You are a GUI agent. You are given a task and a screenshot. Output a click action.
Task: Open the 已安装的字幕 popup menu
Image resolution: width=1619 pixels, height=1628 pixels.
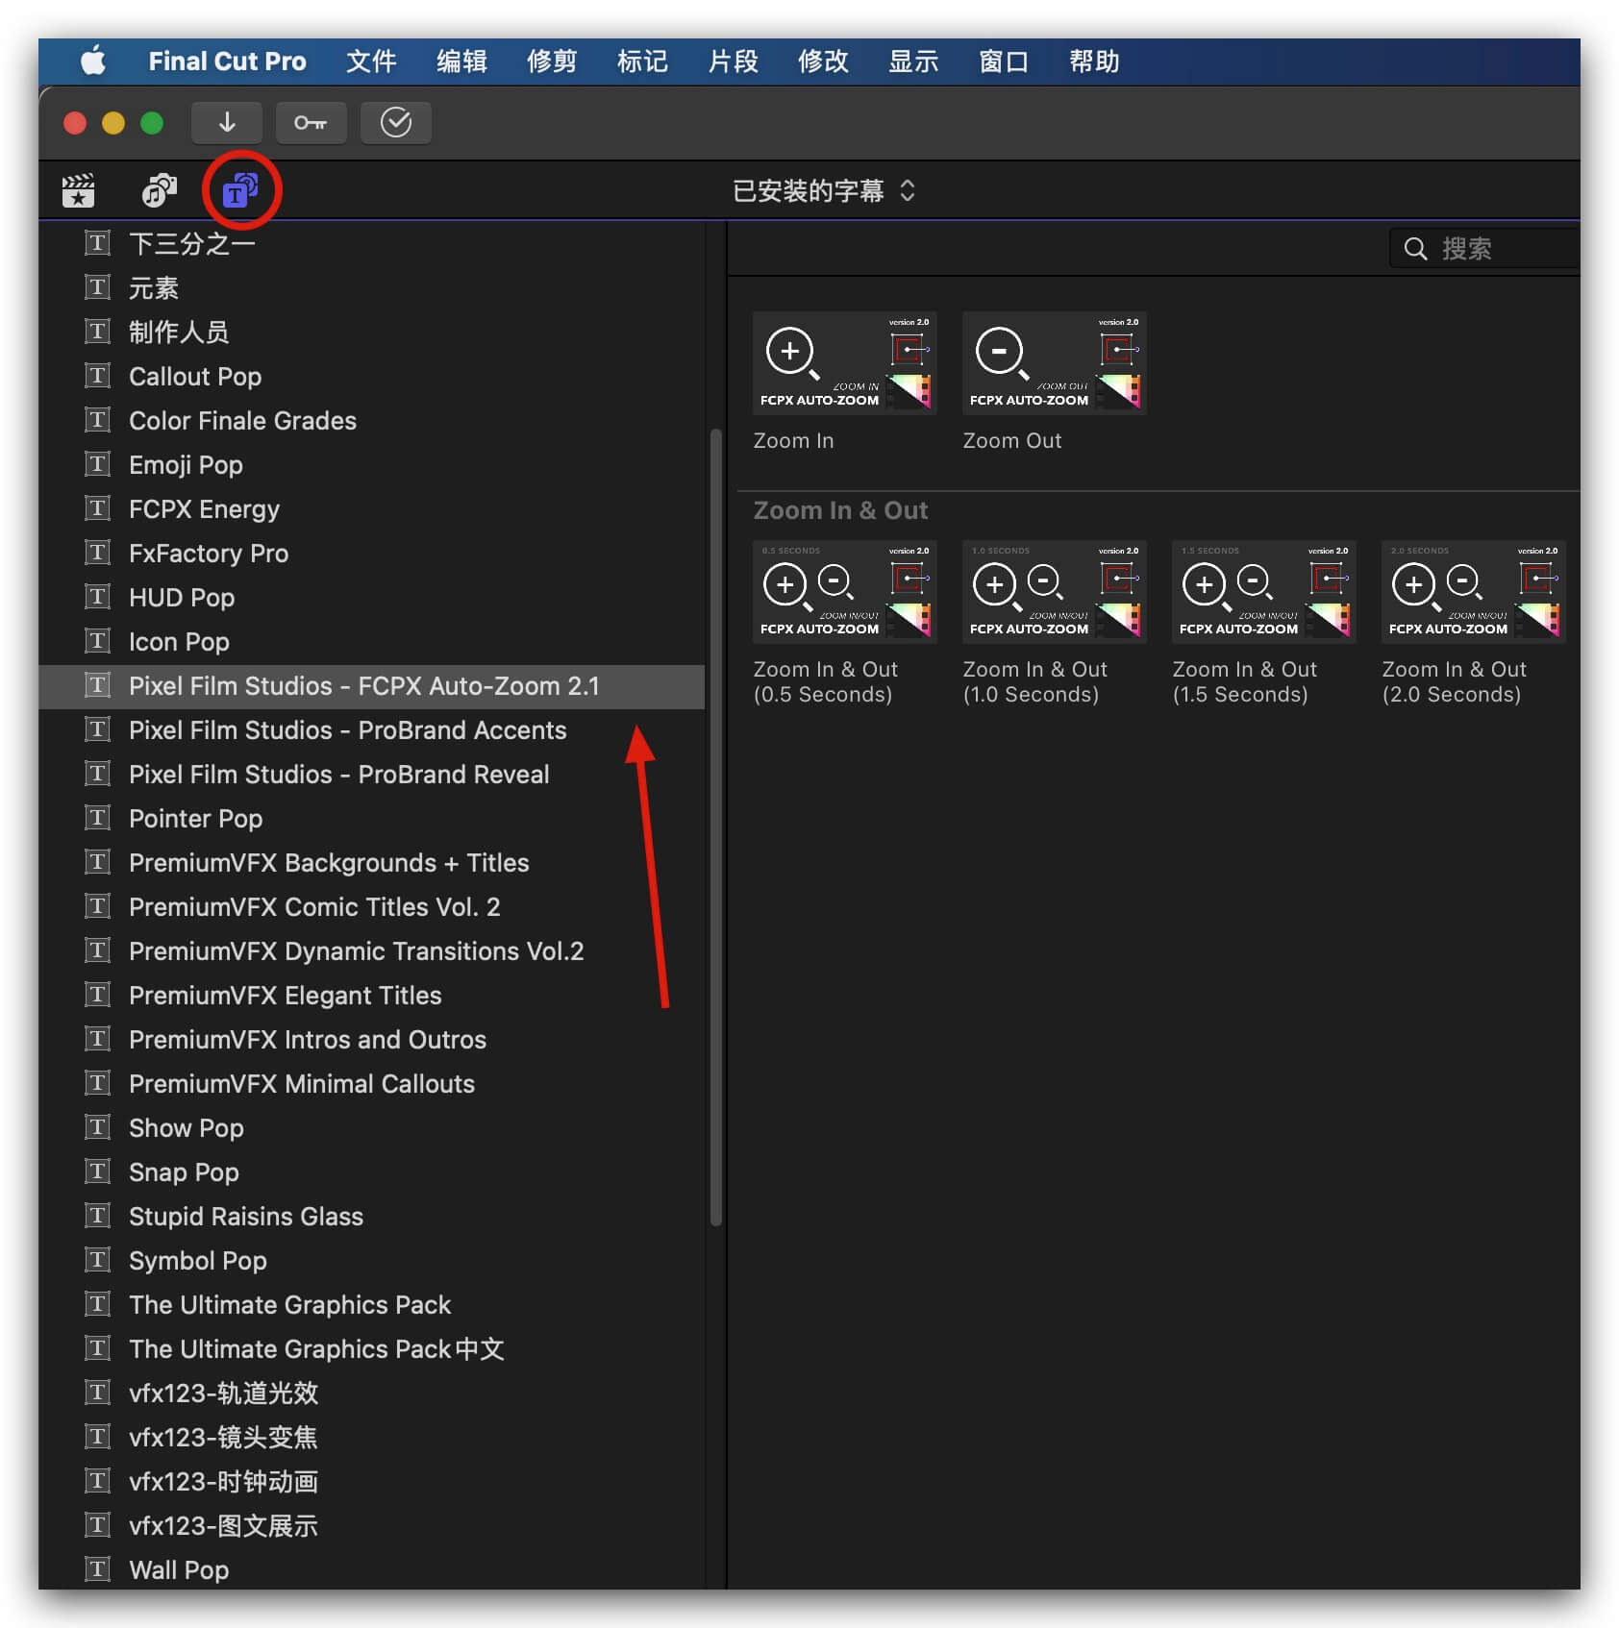[x=824, y=190]
